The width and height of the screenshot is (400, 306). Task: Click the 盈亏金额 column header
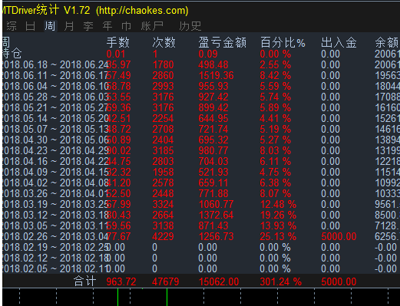pyautogui.click(x=223, y=42)
